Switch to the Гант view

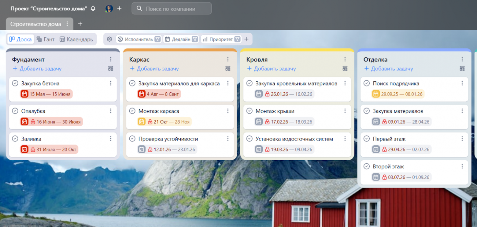[45, 39]
